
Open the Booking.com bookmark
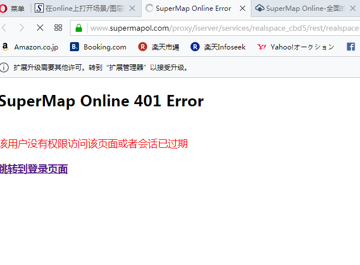click(98, 47)
